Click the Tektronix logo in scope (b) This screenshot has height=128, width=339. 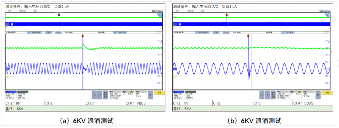325,11
